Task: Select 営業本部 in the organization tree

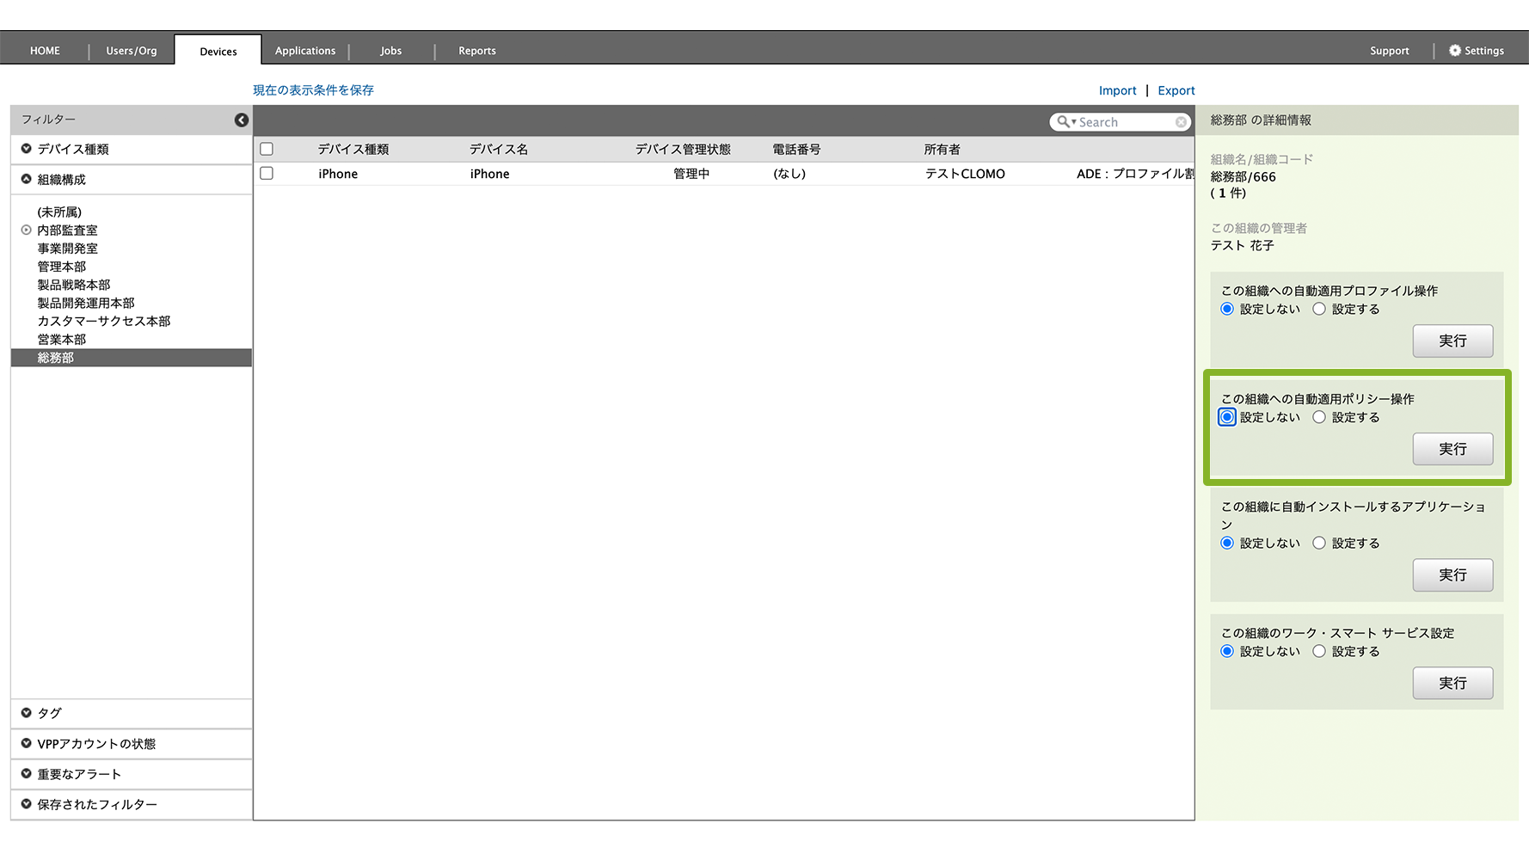Action: tap(62, 340)
